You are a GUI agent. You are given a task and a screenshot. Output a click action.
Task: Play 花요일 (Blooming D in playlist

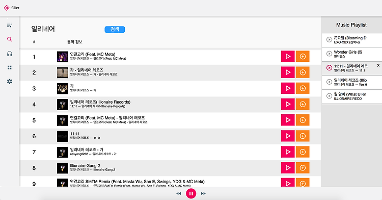(329, 39)
